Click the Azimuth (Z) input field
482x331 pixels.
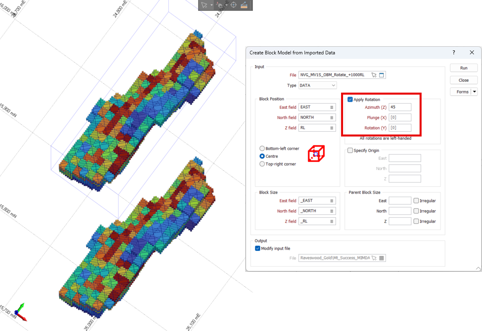click(x=400, y=107)
